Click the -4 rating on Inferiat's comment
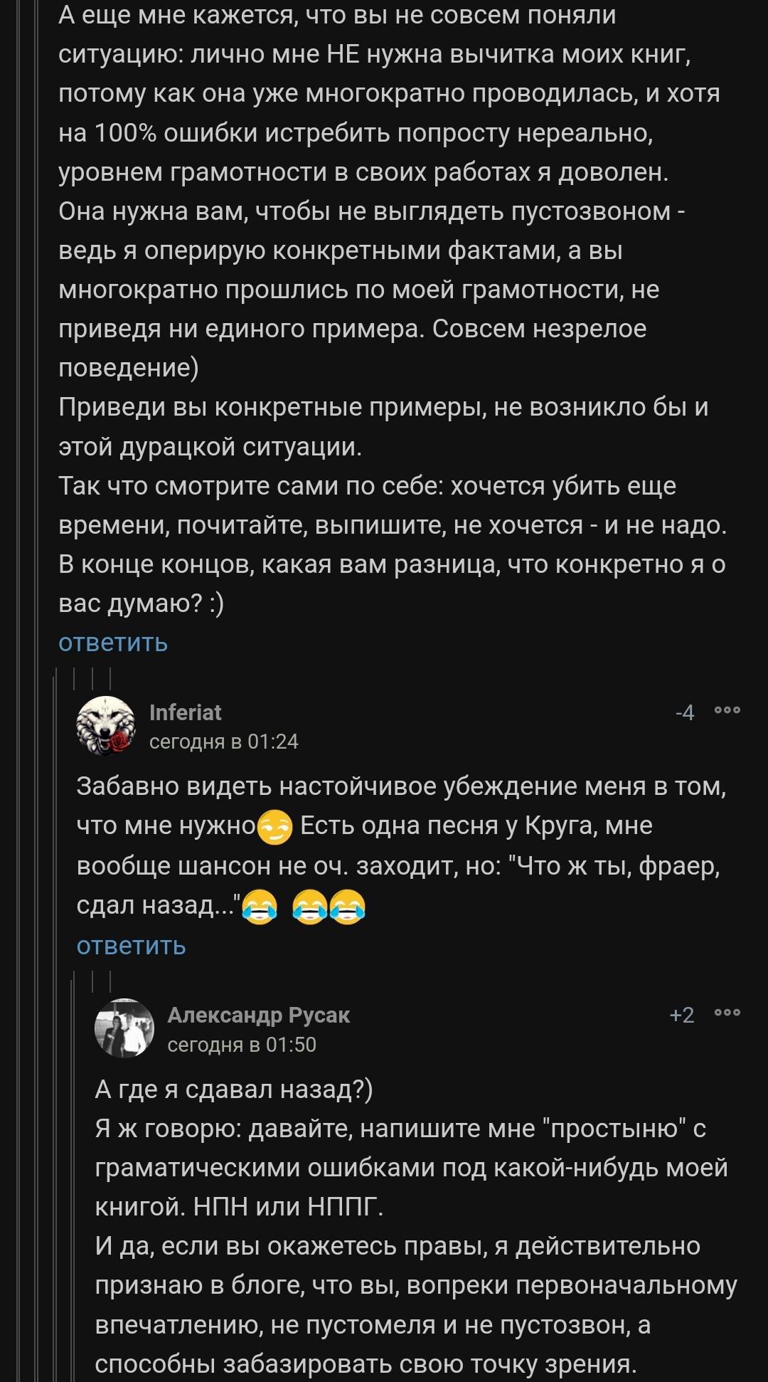This screenshot has height=1382, width=768. pyautogui.click(x=685, y=712)
